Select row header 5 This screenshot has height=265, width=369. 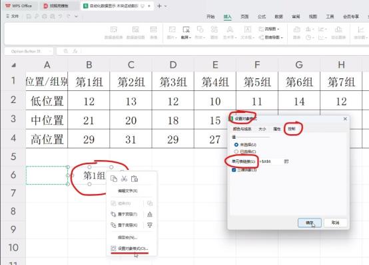click(x=13, y=157)
